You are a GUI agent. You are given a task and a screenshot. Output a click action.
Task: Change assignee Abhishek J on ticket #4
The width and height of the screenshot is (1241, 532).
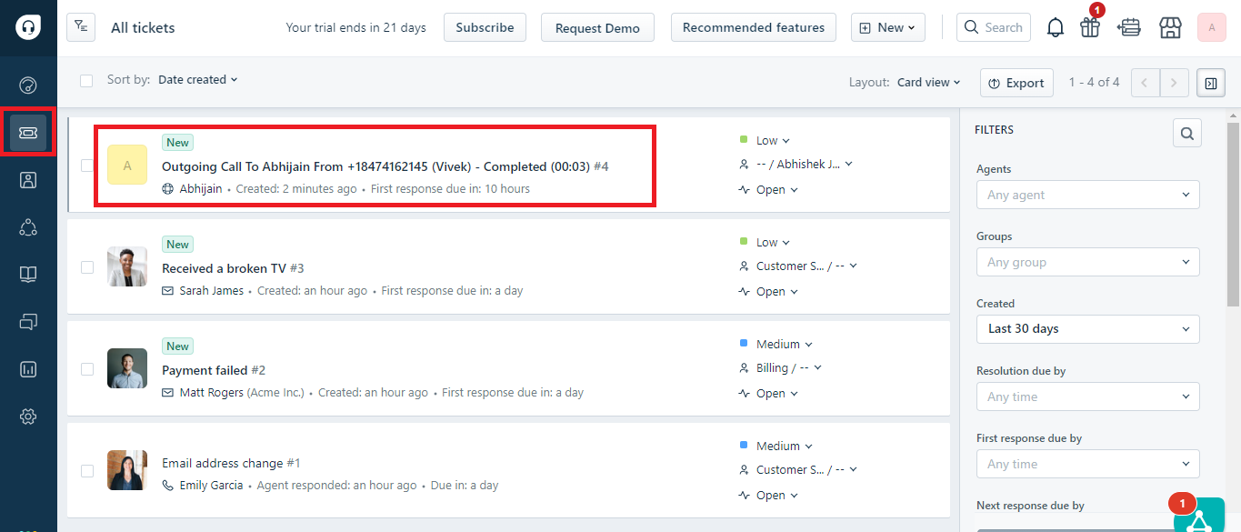pos(796,165)
